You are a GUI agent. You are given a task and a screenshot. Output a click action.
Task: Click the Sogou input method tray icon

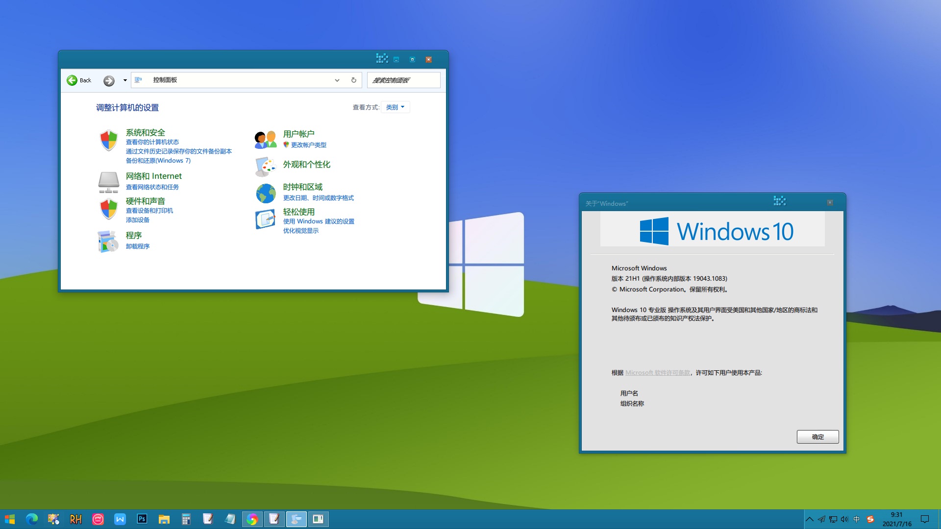870,519
